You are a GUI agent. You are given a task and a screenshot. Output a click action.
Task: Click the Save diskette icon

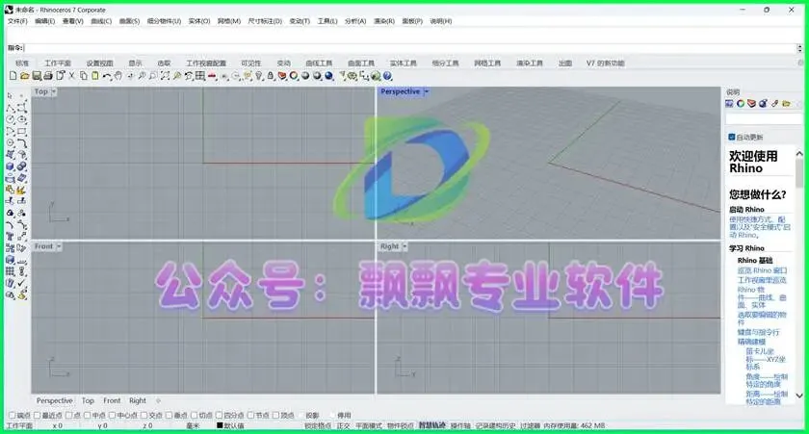tap(37, 76)
